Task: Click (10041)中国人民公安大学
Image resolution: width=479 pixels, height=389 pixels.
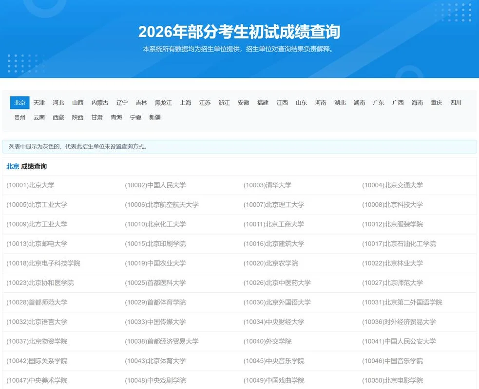Action: 399,341
